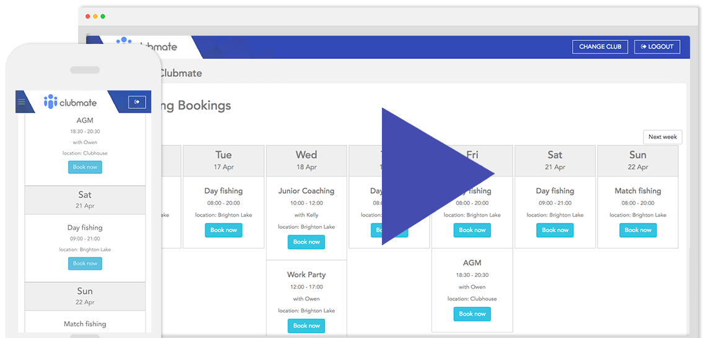Image resolution: width=703 pixels, height=338 pixels.
Task: Click the browser window's red close dot
Action: click(x=88, y=16)
